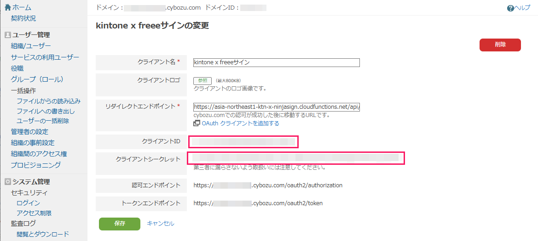
Task: Click the help question mark icon
Action: click(x=510, y=8)
